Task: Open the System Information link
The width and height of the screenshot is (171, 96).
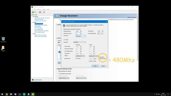Action: 38,80
